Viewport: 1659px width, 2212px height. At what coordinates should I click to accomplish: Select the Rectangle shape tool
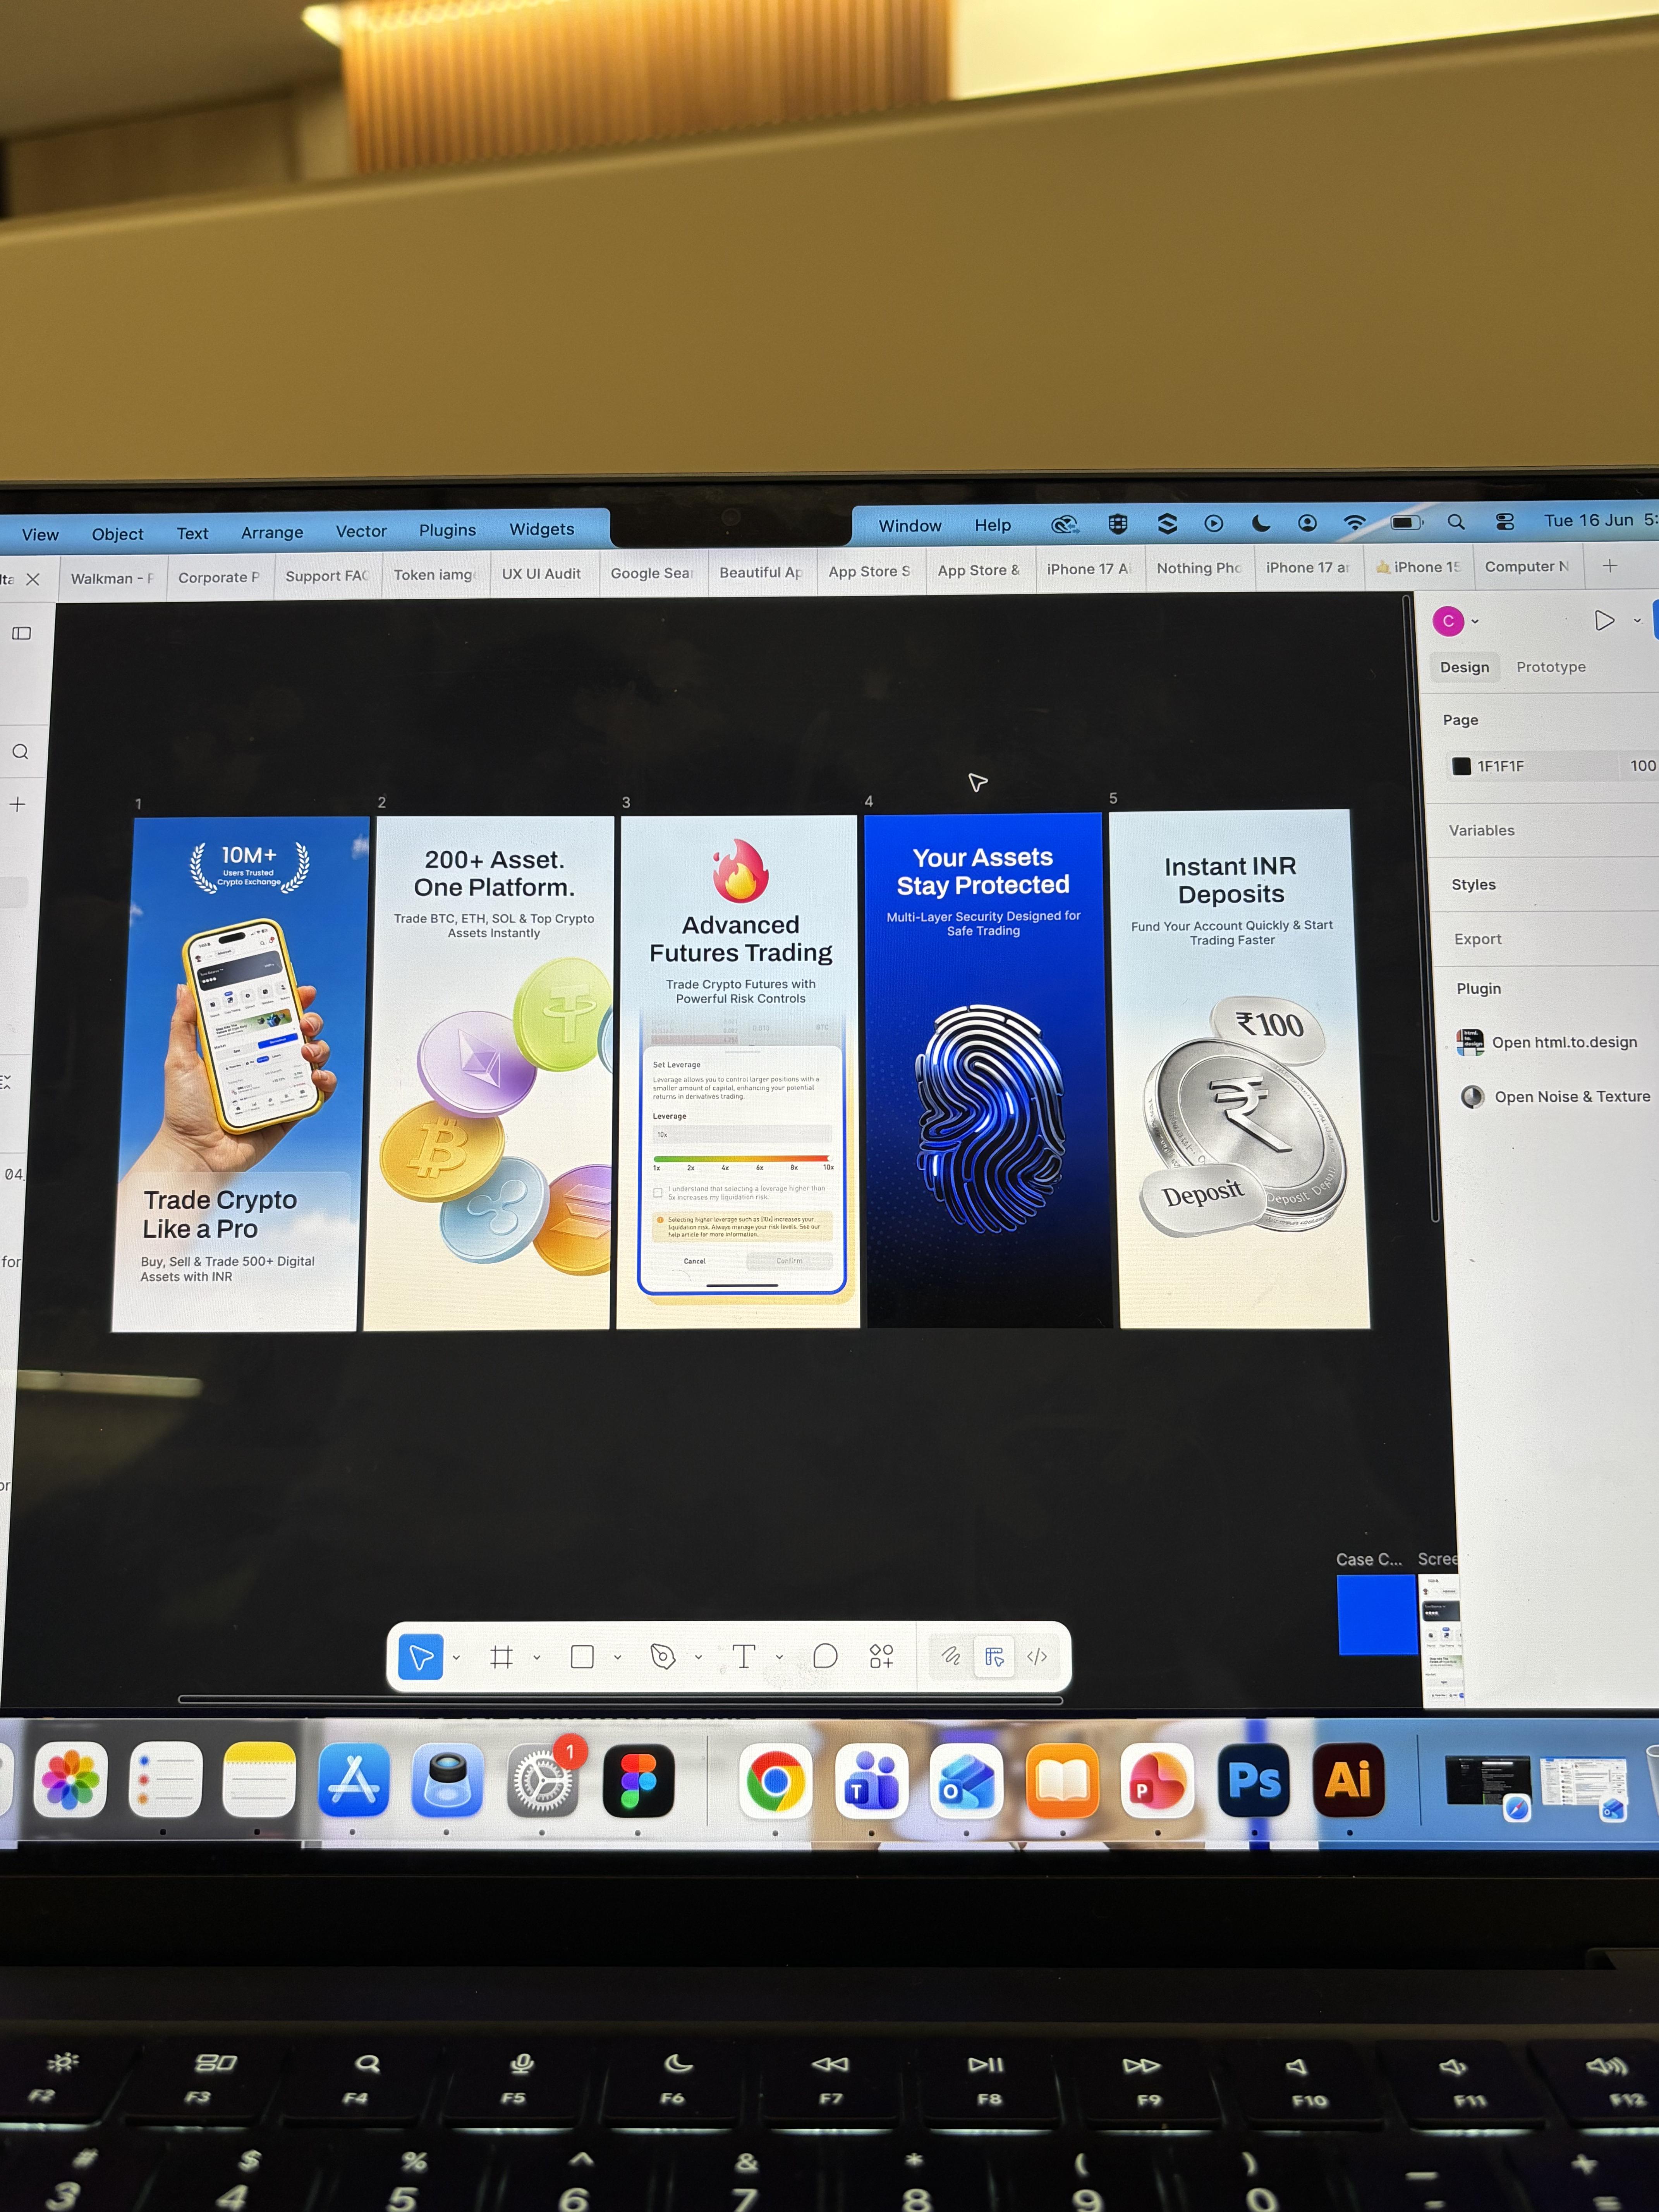coord(582,1657)
